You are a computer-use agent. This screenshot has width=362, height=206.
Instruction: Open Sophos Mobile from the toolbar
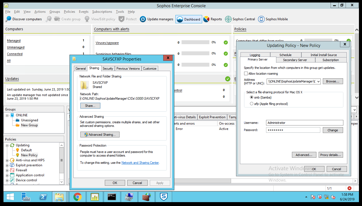pos(261,19)
